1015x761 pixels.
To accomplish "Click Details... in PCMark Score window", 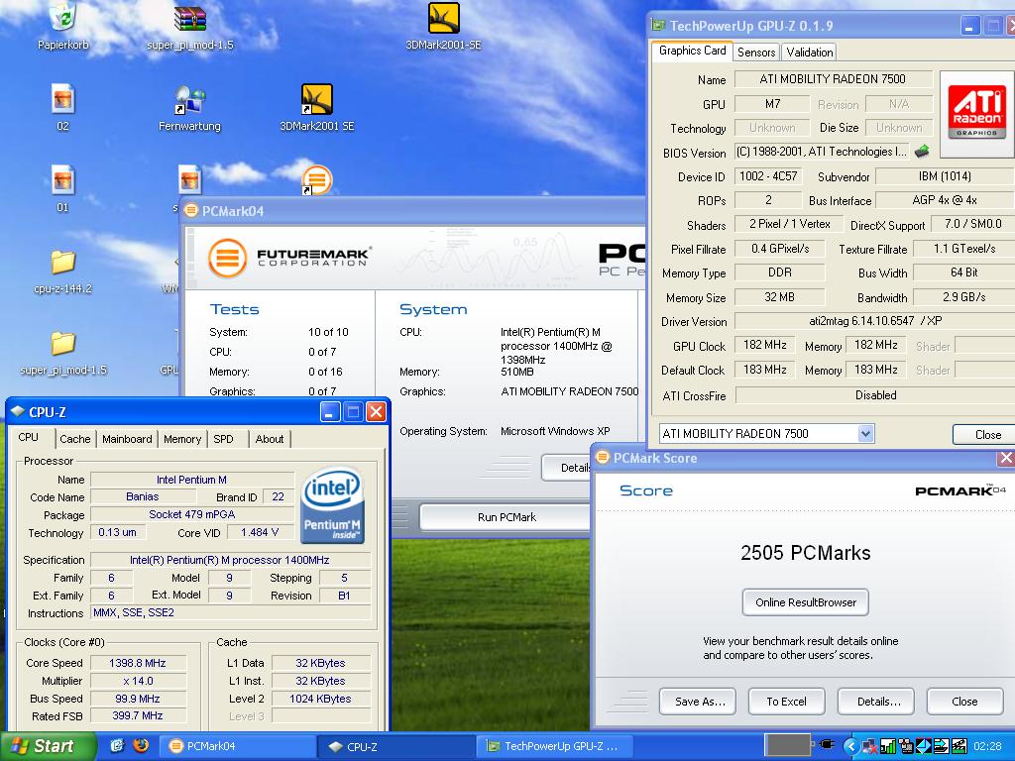I will pyautogui.click(x=876, y=702).
